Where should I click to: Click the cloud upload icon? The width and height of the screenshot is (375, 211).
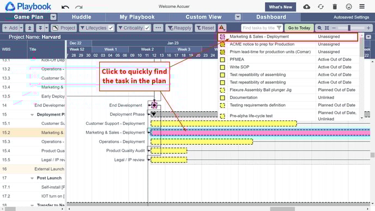pyautogui.click(x=307, y=7)
